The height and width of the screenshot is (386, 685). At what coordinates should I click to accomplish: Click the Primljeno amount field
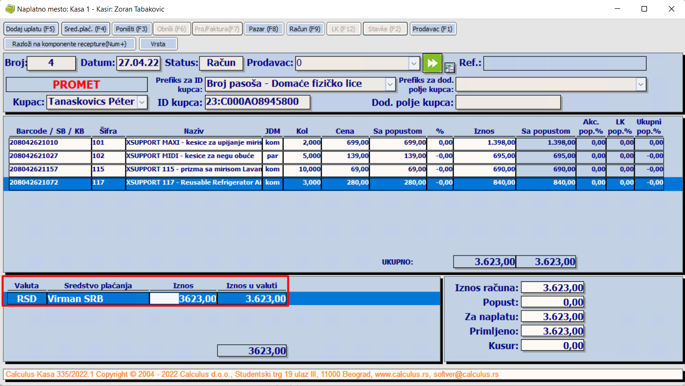click(553, 331)
